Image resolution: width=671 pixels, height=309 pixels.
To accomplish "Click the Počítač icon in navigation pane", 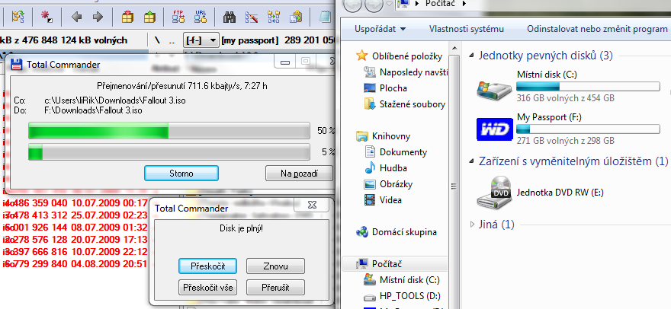I will click(x=362, y=264).
